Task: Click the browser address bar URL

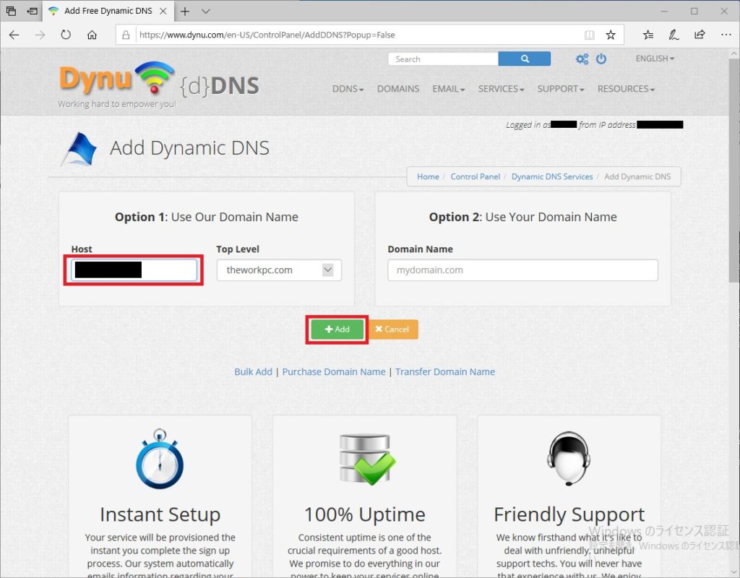Action: [267, 35]
